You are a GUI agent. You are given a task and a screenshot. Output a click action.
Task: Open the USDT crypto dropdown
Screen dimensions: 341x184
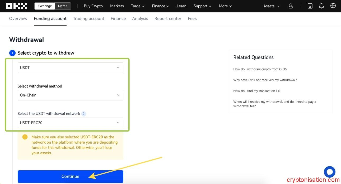click(70, 68)
